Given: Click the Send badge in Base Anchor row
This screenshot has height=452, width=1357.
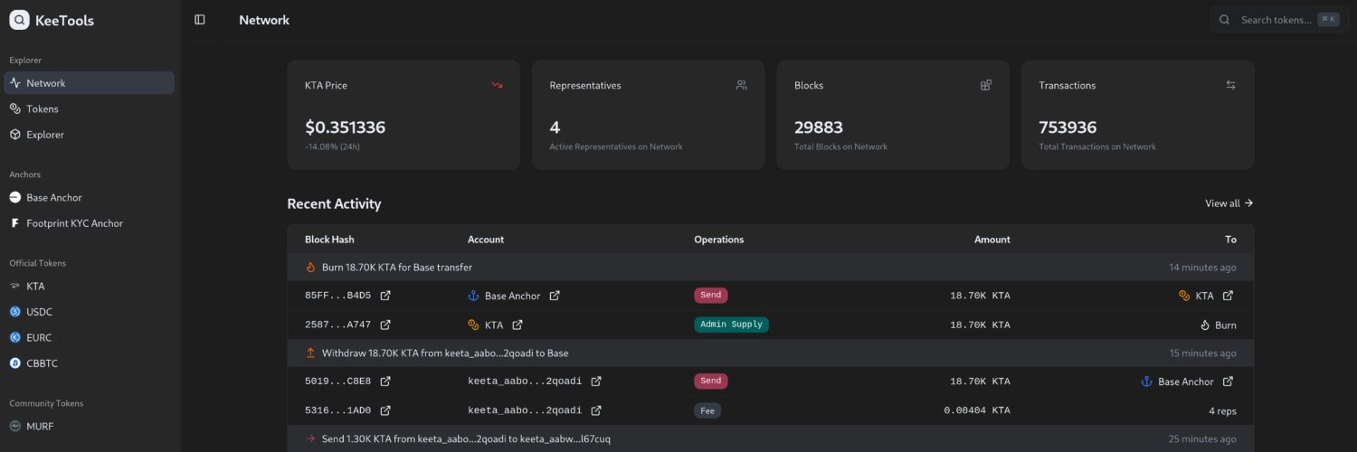Looking at the screenshot, I should click(711, 295).
